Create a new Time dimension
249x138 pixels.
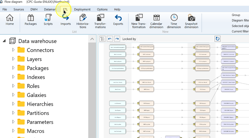point(174,21)
